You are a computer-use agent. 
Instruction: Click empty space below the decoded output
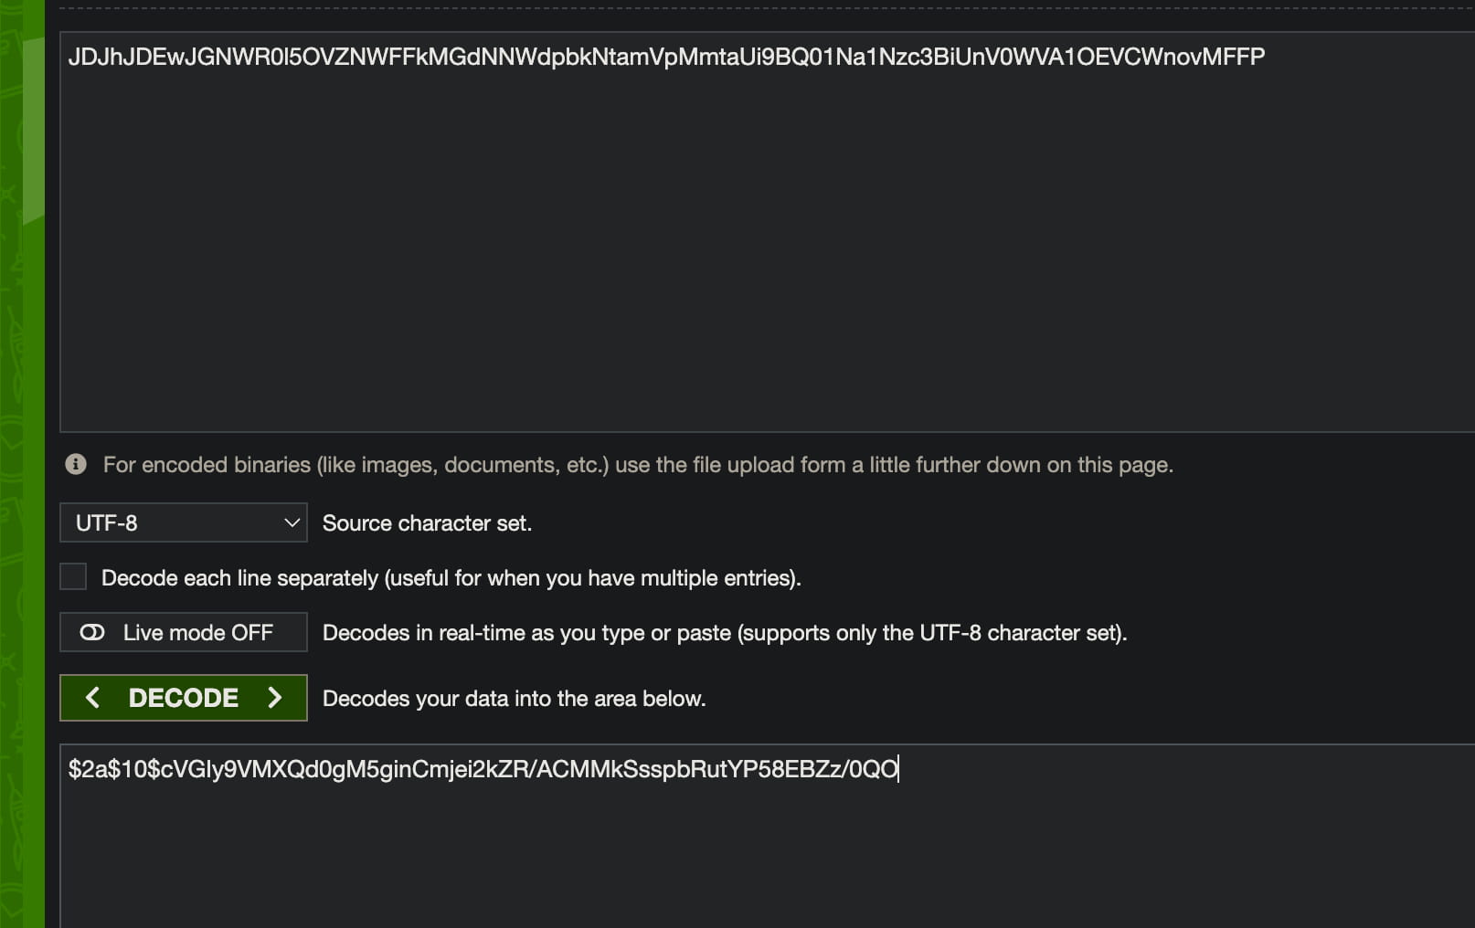[731, 868]
